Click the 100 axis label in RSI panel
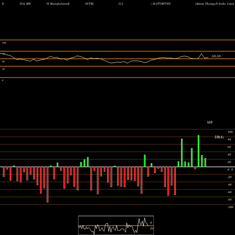The width and height of the screenshot is (235, 235). (4, 43)
